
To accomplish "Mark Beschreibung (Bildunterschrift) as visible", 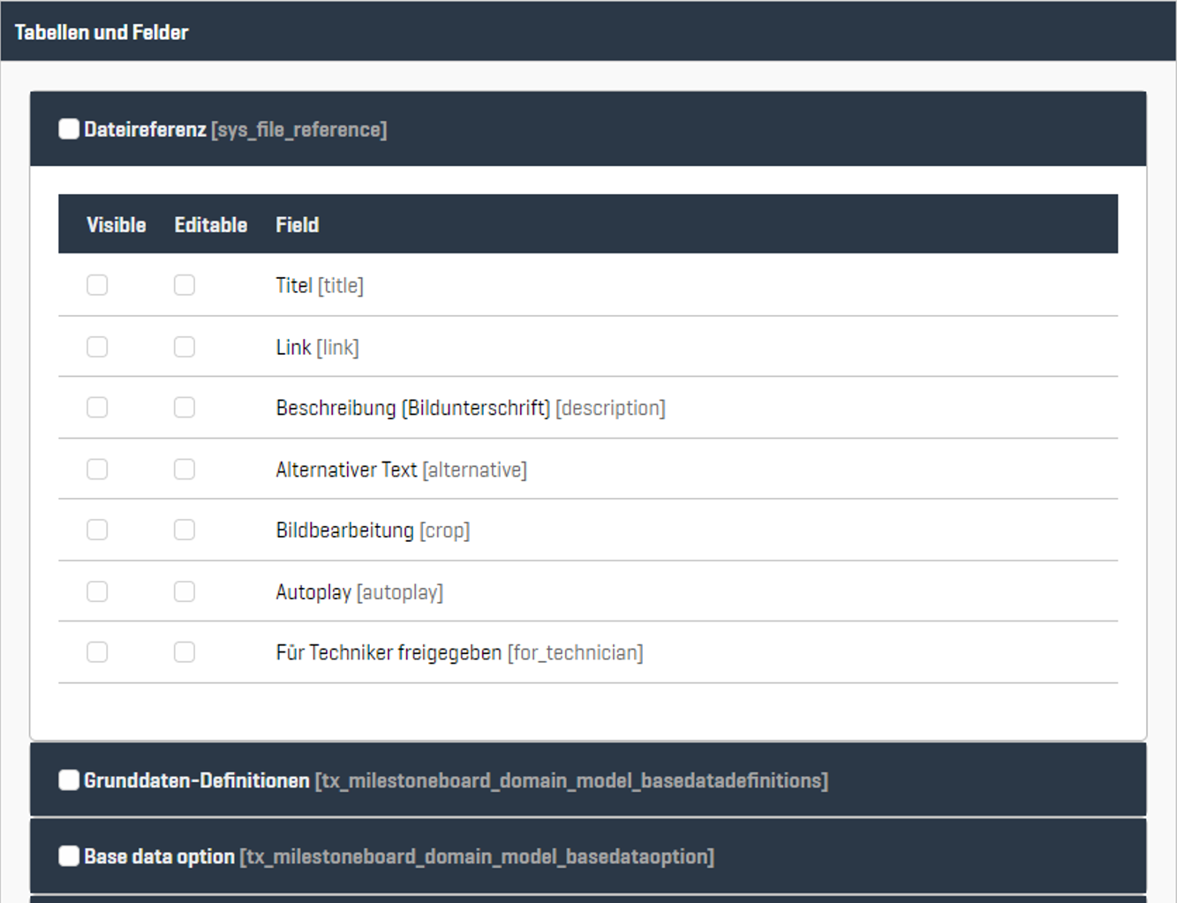I will [x=97, y=408].
